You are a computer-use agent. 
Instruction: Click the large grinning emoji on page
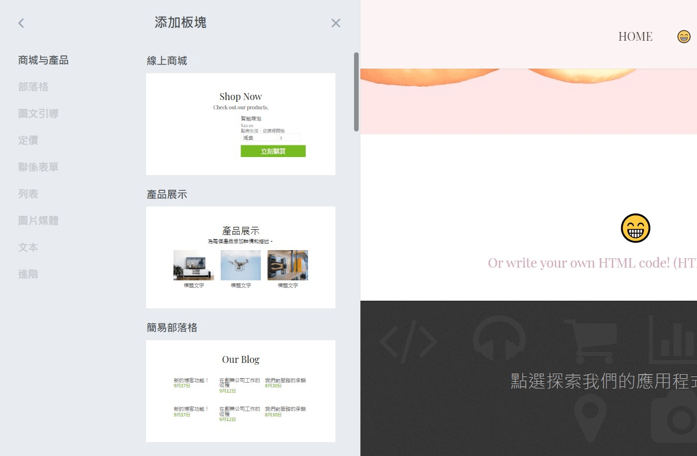point(635,228)
